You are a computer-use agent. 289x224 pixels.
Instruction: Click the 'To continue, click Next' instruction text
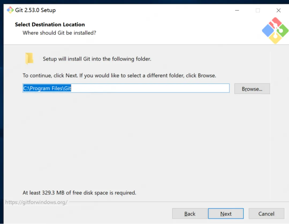tap(119, 75)
